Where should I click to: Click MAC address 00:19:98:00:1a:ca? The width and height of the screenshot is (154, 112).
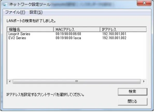click(x=68, y=38)
